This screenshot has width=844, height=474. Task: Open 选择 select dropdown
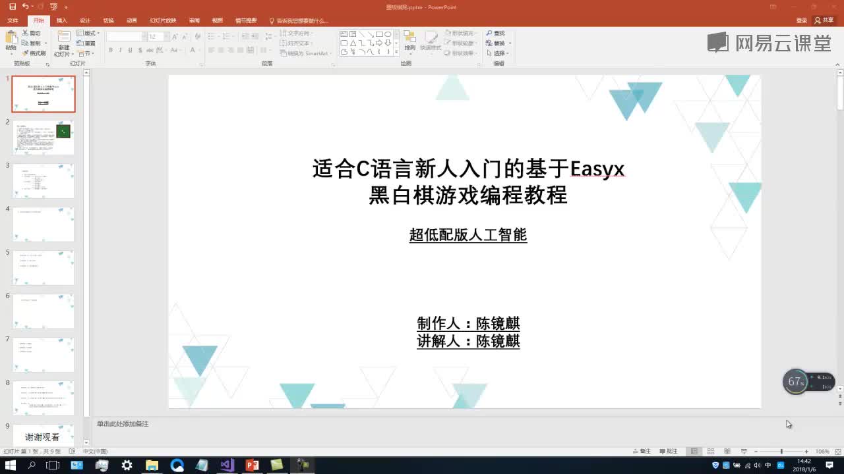tap(498, 53)
